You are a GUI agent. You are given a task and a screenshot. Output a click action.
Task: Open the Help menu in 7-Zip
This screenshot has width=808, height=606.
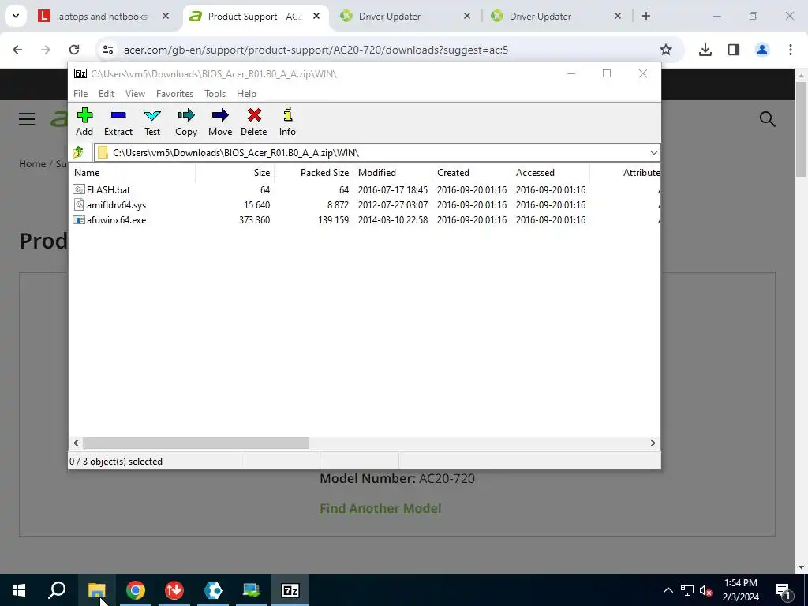tap(246, 94)
